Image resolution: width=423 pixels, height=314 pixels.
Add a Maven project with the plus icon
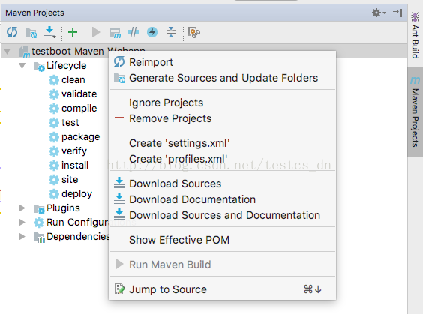click(73, 32)
